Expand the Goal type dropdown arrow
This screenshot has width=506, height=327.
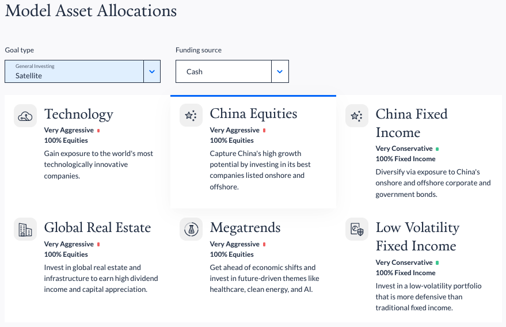152,71
